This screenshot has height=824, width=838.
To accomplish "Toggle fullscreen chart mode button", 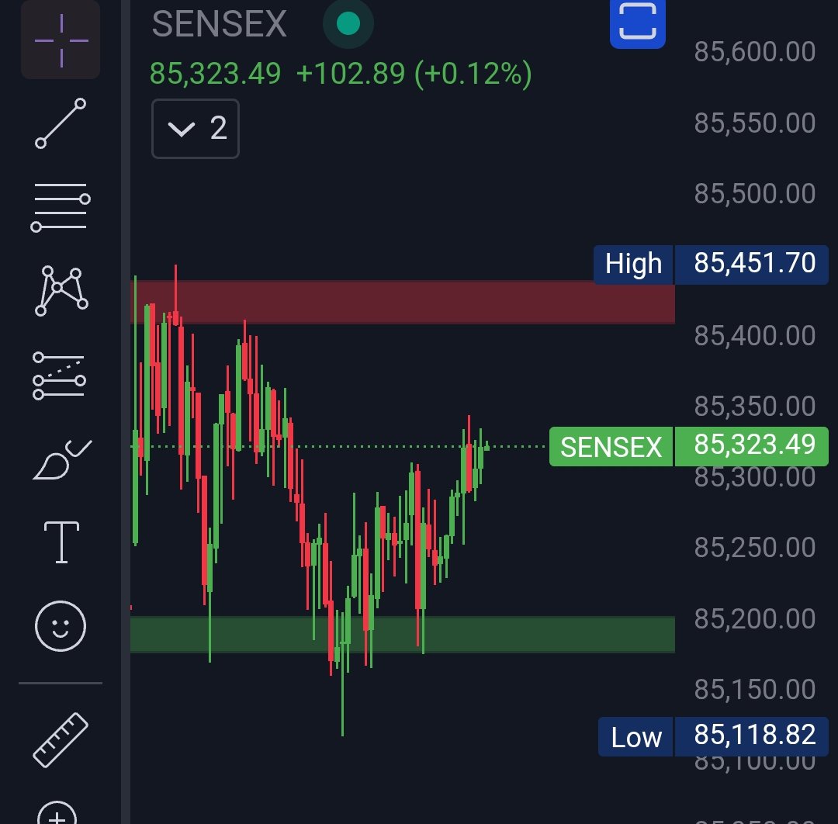I will tap(638, 23).
